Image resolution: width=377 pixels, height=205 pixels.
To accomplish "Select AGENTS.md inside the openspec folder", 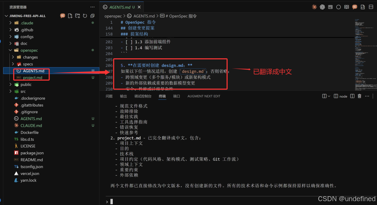I will coord(34,71).
